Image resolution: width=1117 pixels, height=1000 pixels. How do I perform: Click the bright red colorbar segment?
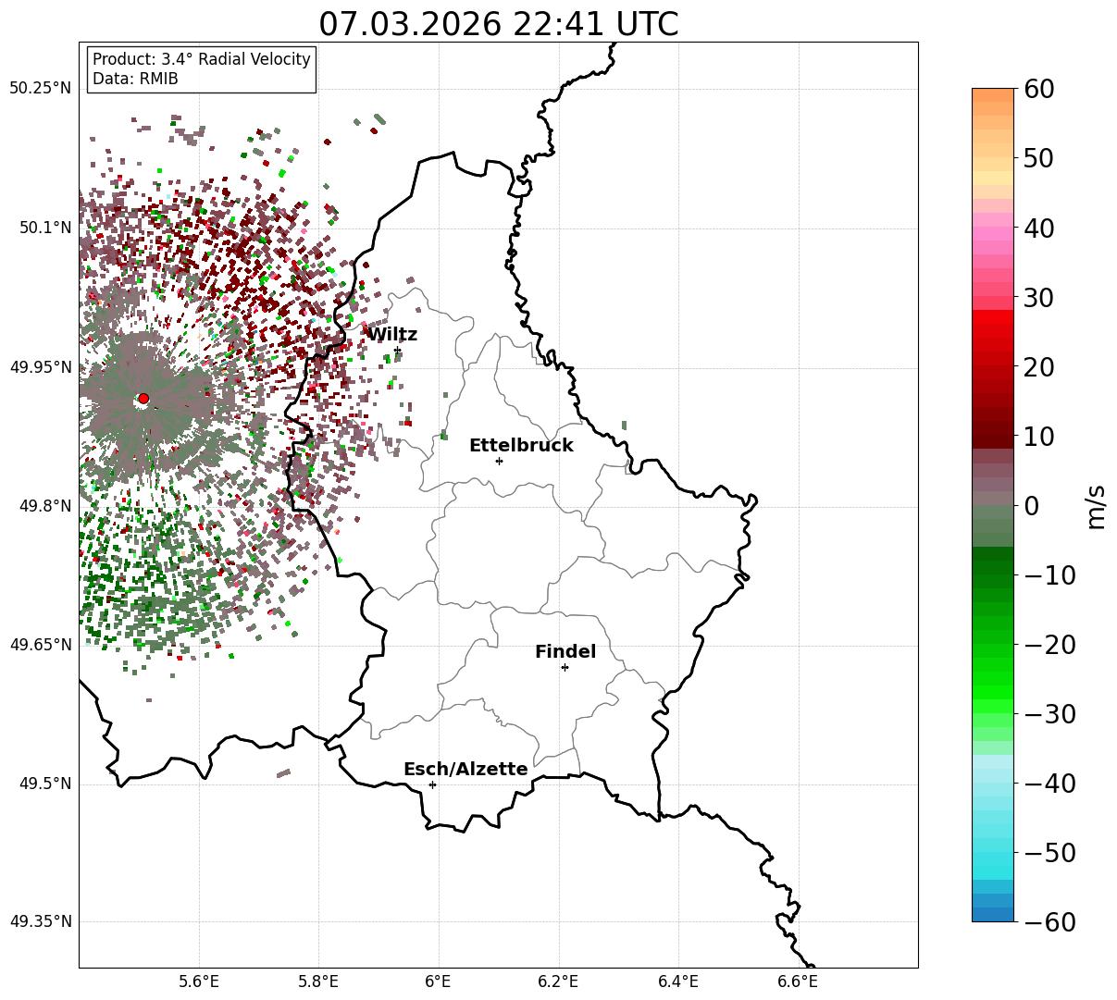993,319
